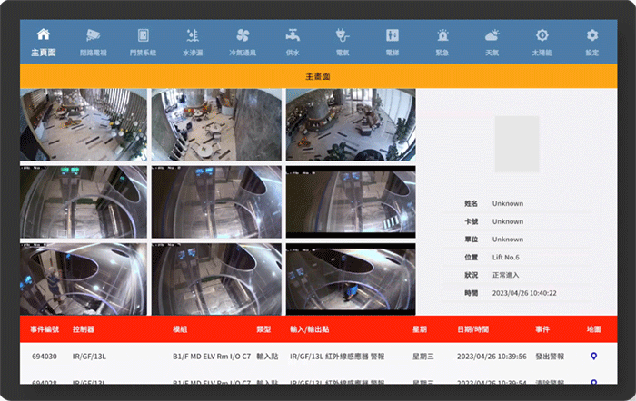Select the 電梯 elevator icon
Screen dimensions: 636x401
(x=393, y=42)
